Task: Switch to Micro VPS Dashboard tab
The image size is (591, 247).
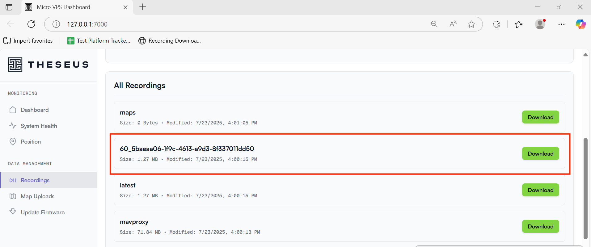Action: coord(63,7)
